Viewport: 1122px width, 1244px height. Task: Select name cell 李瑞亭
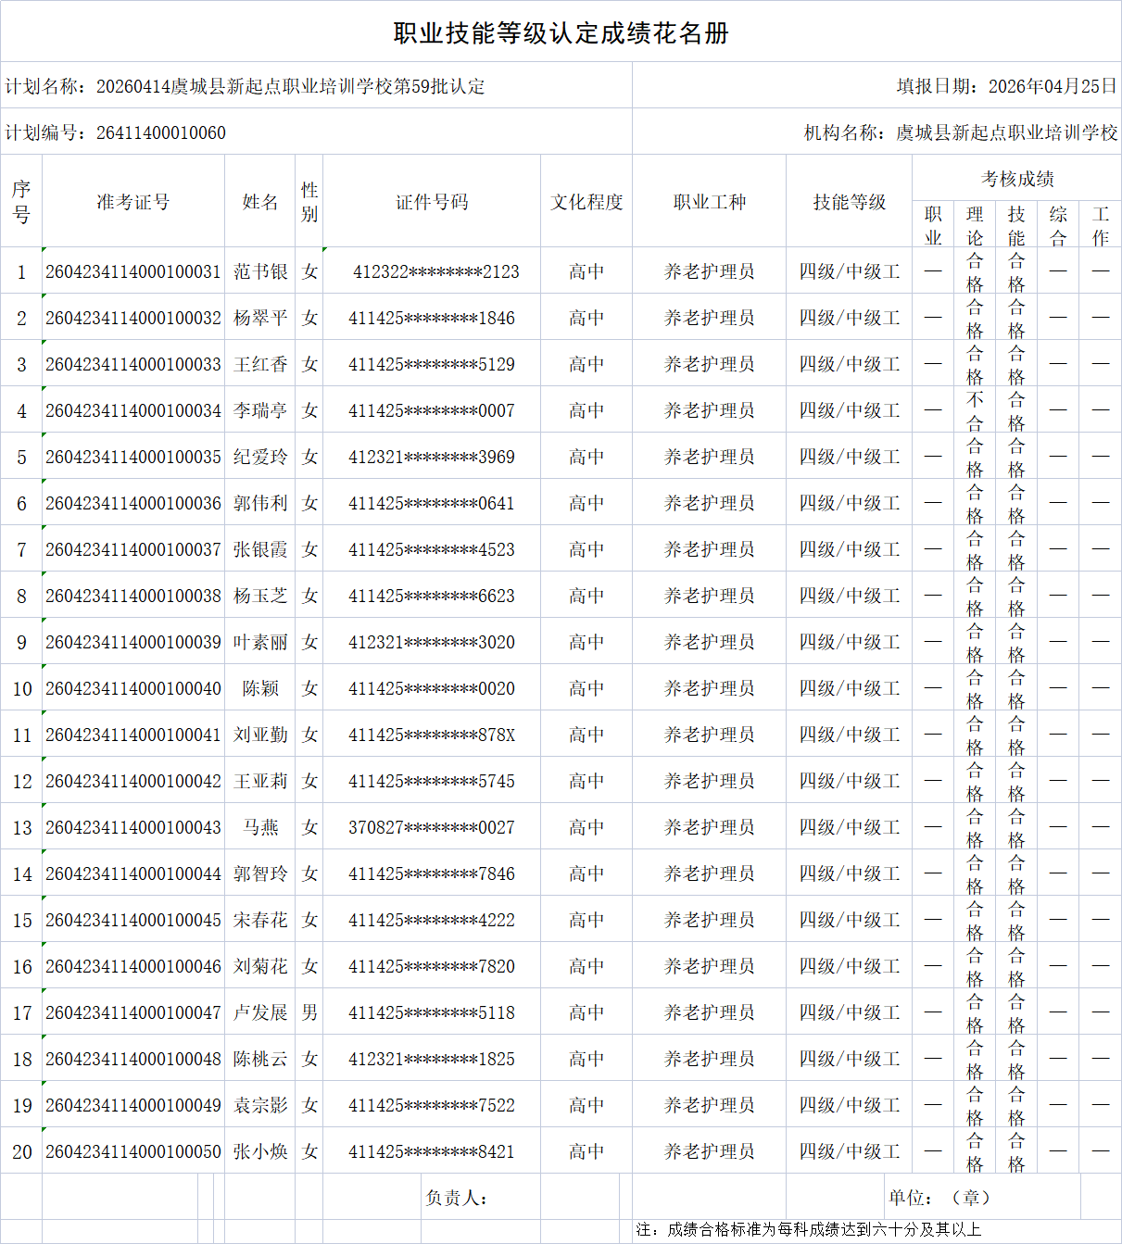[260, 410]
